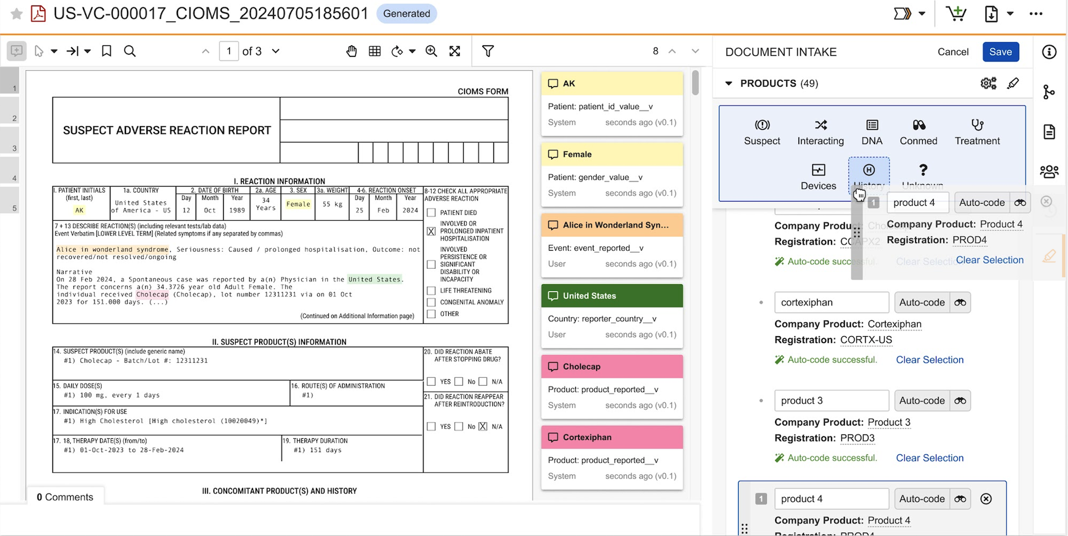
Task: Open the download options dropdown arrow
Action: point(1010,14)
